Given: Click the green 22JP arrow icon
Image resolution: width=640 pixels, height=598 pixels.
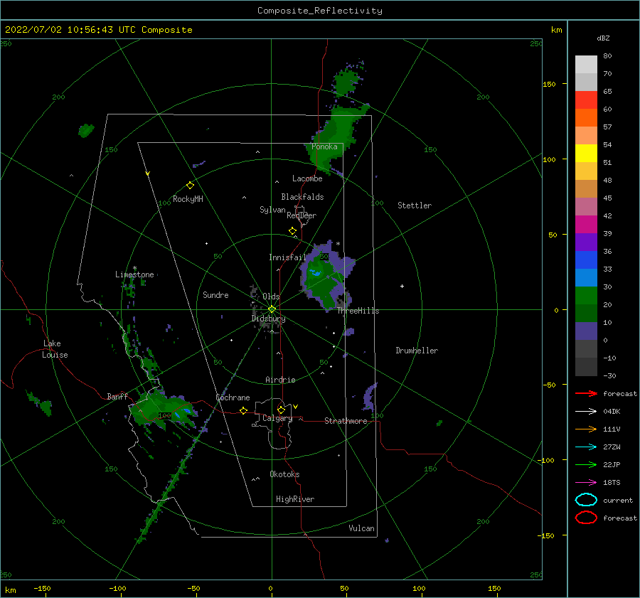Looking at the screenshot, I should 586,464.
